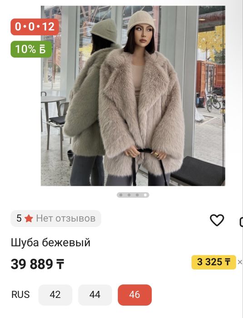243x318 pixels.
Task: Go to first image carousel dot
Action: point(121,195)
